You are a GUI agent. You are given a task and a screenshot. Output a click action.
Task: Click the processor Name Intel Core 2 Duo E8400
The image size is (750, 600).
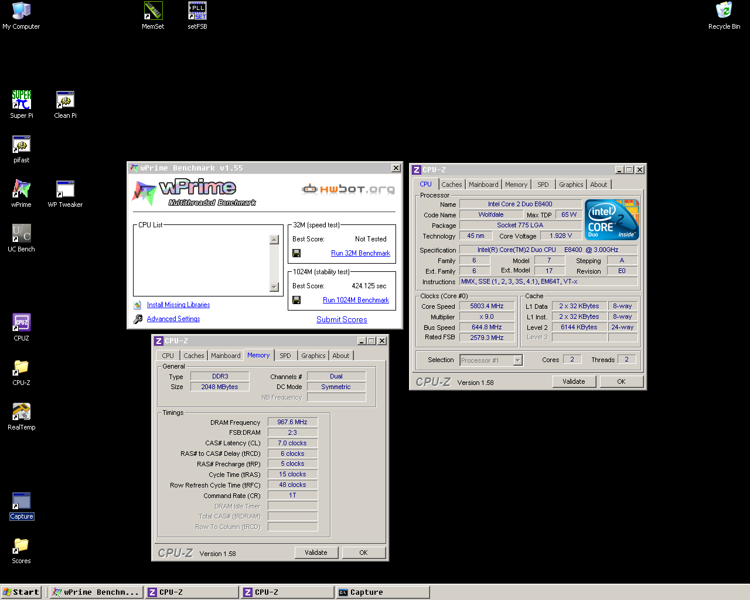pos(520,204)
